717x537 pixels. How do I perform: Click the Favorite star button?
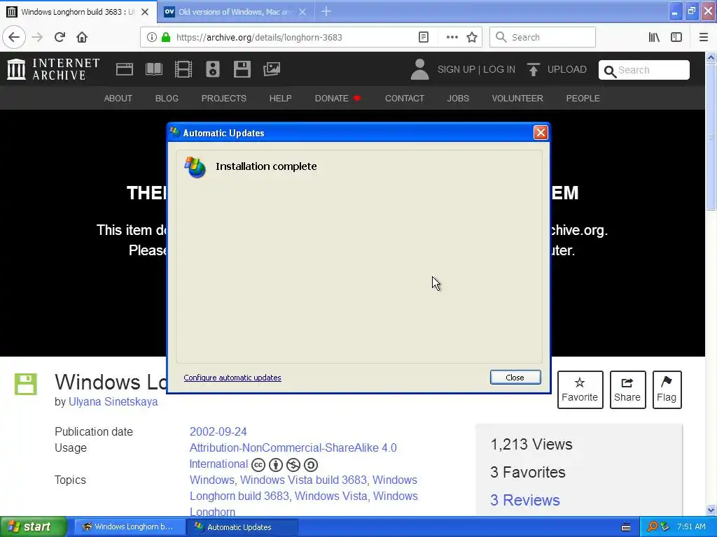coord(580,389)
